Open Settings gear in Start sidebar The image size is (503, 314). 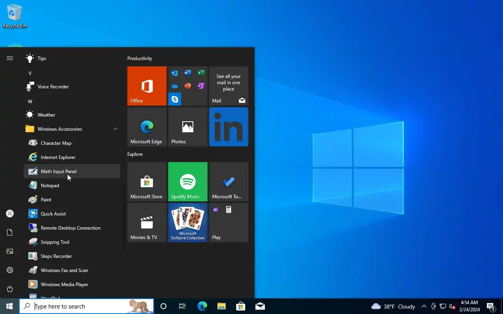(x=10, y=270)
